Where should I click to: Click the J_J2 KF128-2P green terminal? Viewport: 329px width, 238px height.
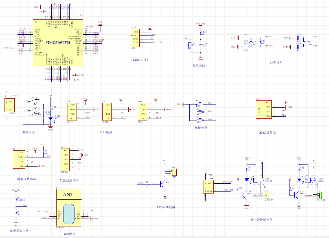pos(319,195)
